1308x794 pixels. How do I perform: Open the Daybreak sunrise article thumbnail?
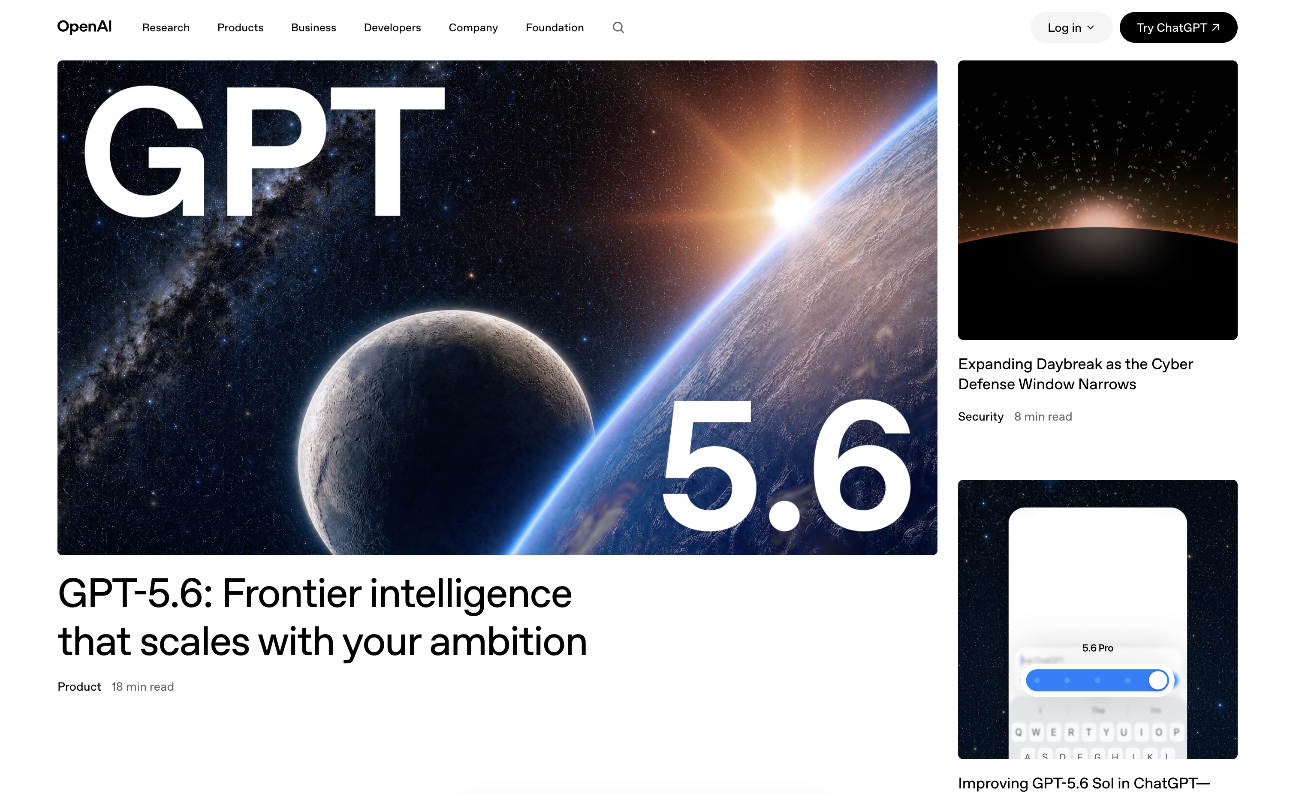[1097, 200]
